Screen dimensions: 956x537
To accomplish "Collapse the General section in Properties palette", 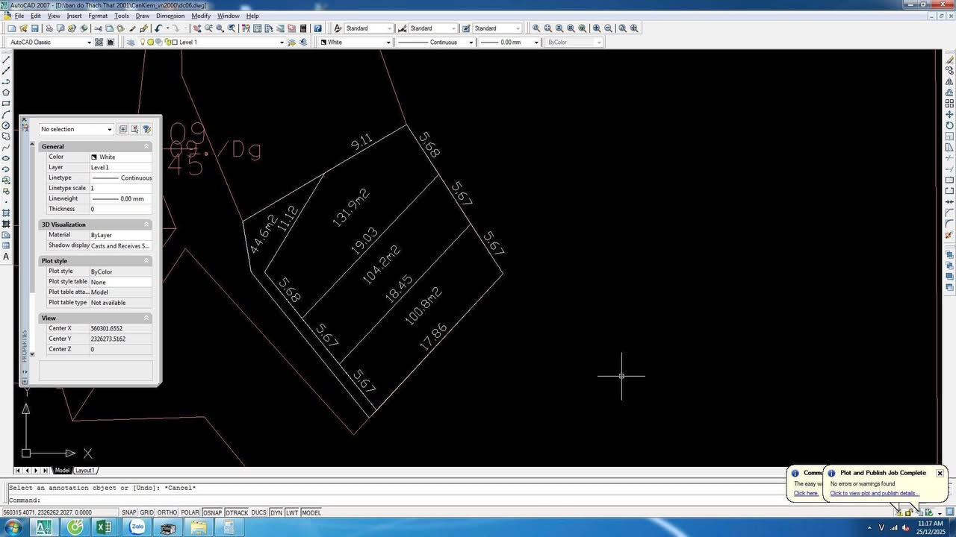I will [x=146, y=146].
